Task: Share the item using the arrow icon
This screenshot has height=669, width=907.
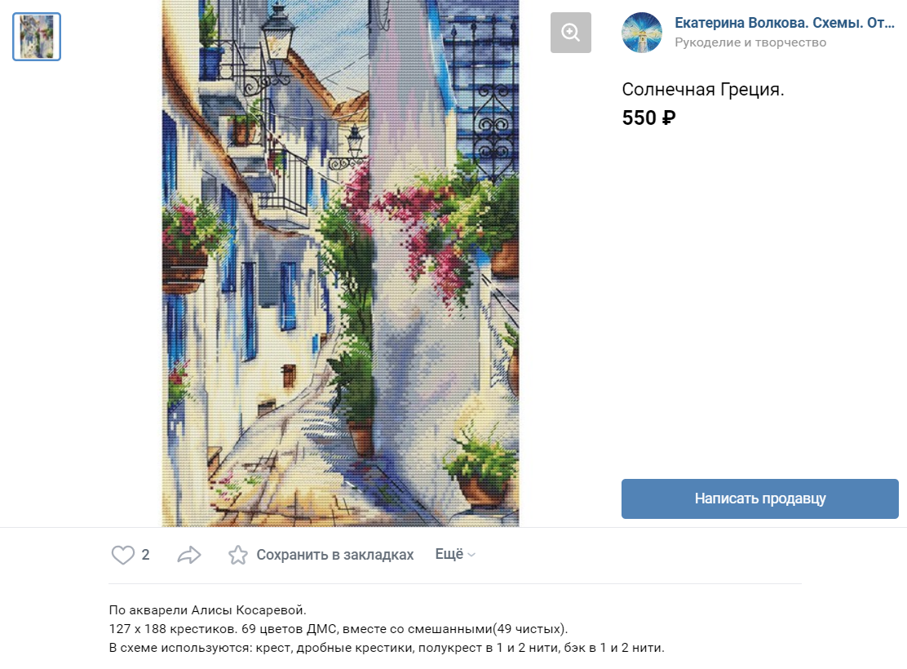Action: (189, 555)
